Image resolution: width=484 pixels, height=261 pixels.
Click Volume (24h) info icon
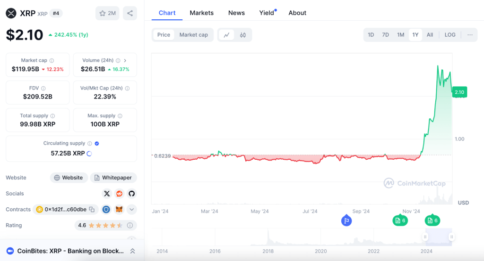(118, 61)
